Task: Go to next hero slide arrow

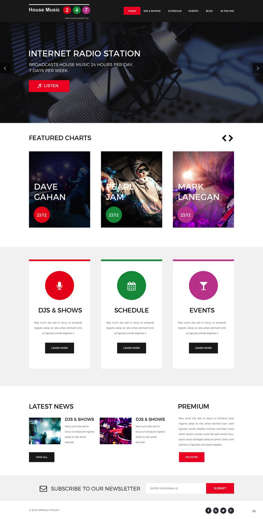Action: tap(258, 68)
